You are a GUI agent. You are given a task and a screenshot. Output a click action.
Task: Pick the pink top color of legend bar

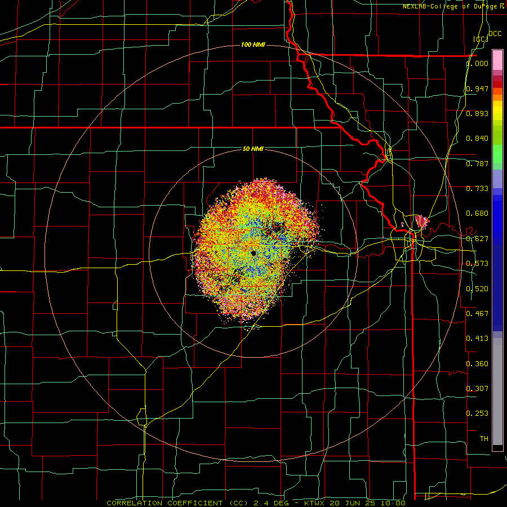coord(497,60)
